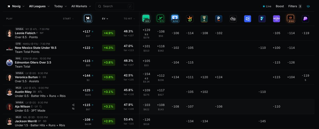Click the slash shortcut key badge in search
The height and width of the screenshot is (129, 319).
(129, 6)
